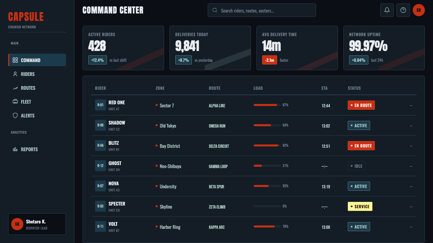
Task: Open the Deliveries Today stat card
Action: tap(210, 48)
